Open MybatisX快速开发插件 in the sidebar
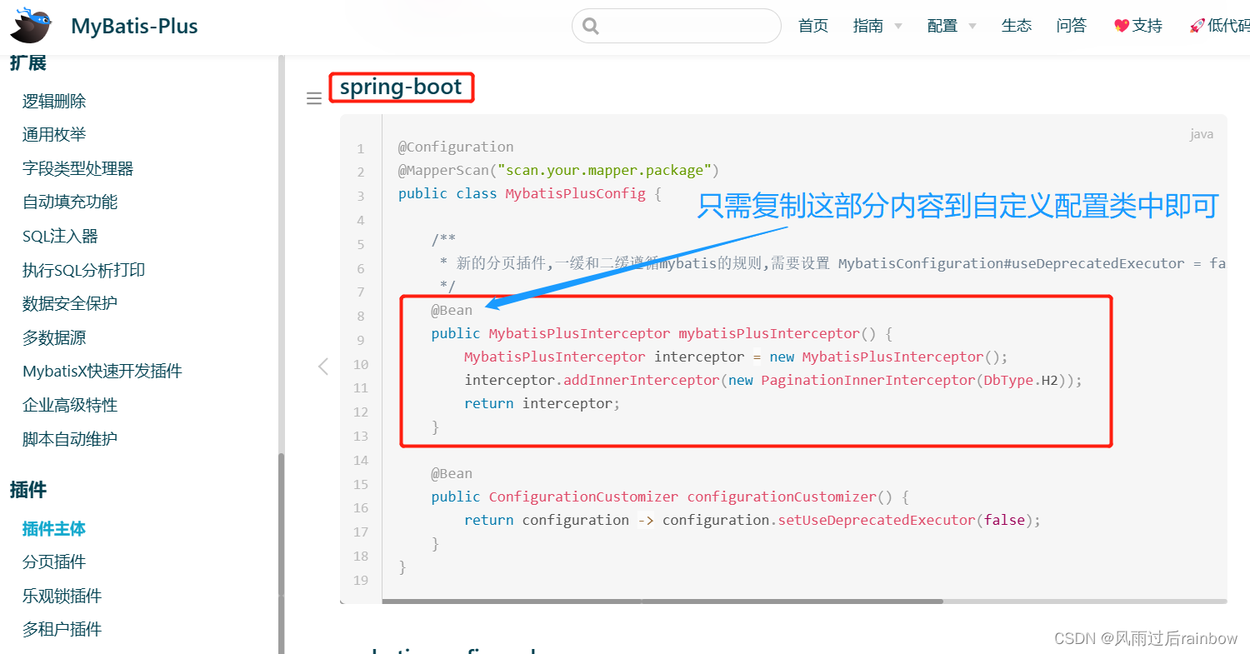1250x654 pixels. 102,371
